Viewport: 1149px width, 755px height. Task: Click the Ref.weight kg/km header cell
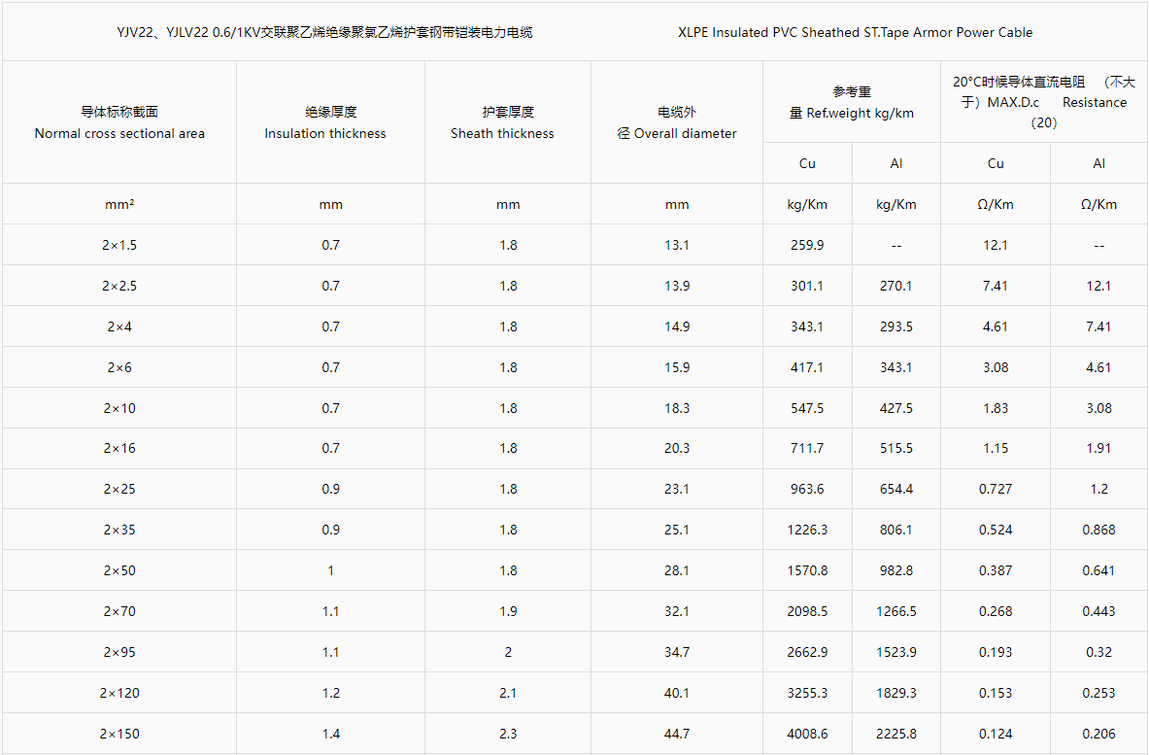852,103
